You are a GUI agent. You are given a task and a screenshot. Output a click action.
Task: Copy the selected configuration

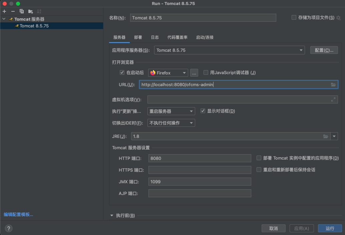coord(22,11)
